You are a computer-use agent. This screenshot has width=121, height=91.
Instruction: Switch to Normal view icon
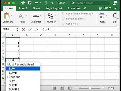pyautogui.click(x=54, y=88)
